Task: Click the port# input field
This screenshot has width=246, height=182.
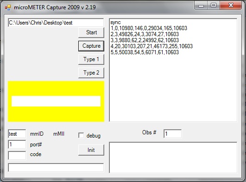Action: (17, 144)
